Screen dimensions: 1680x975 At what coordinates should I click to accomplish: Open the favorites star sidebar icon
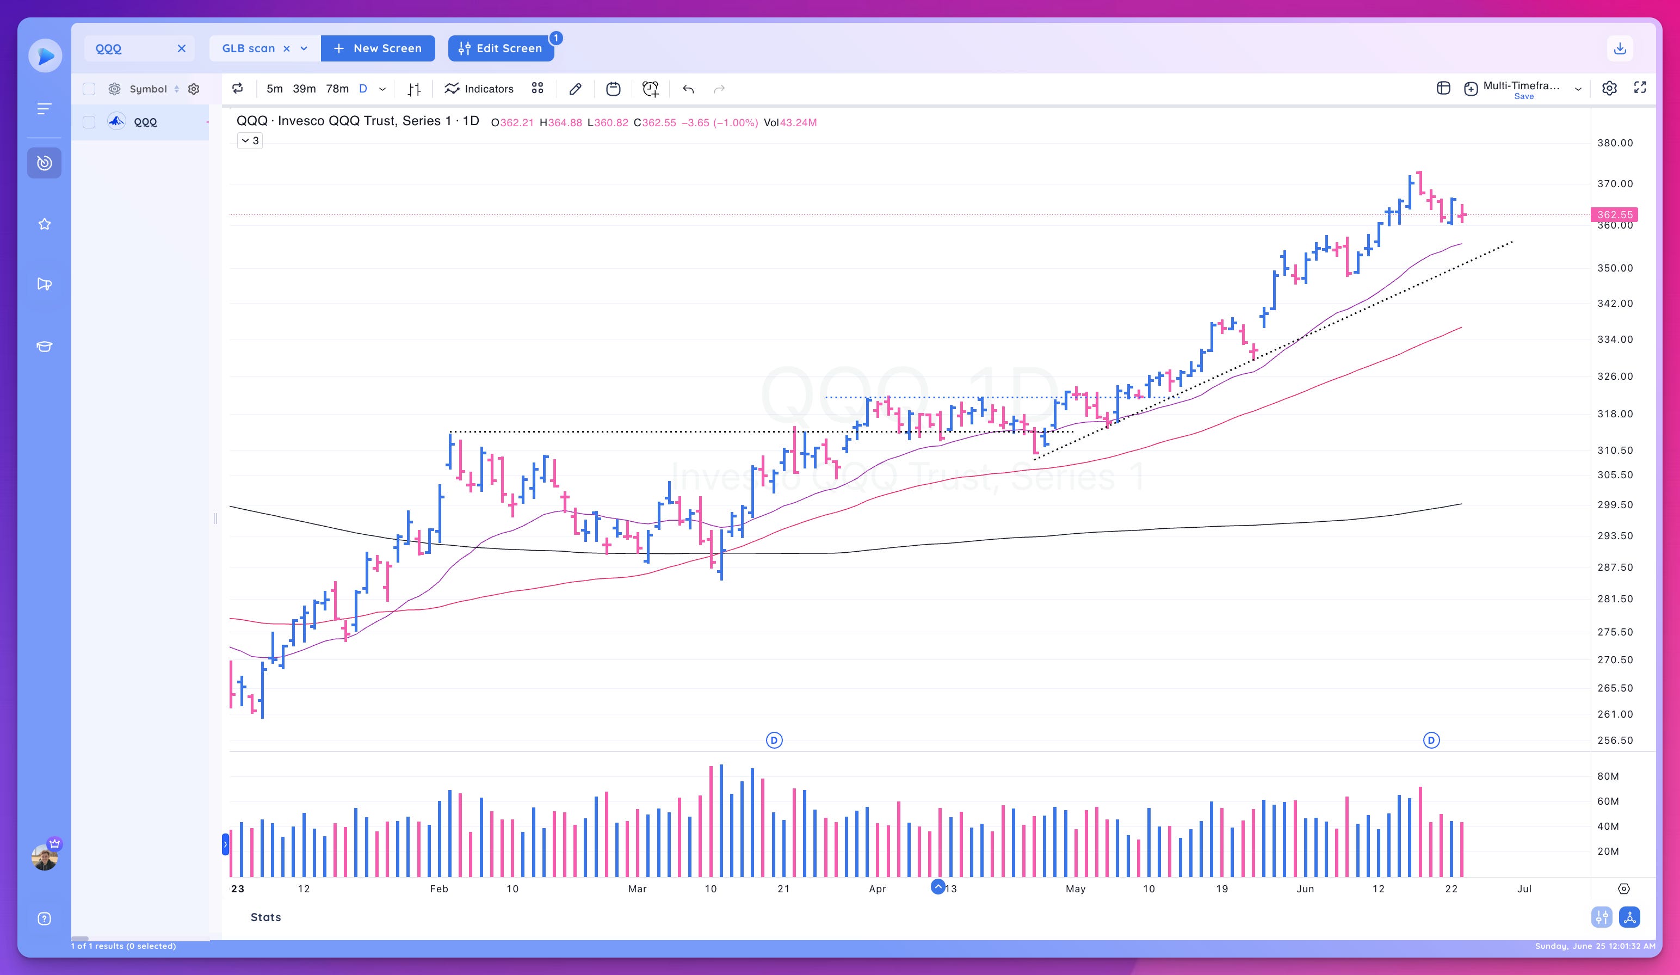pos(44,224)
